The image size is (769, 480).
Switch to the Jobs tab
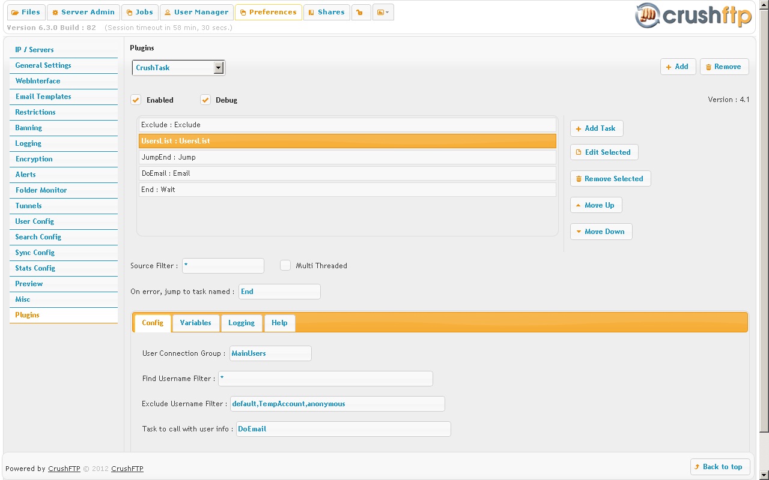coord(139,12)
